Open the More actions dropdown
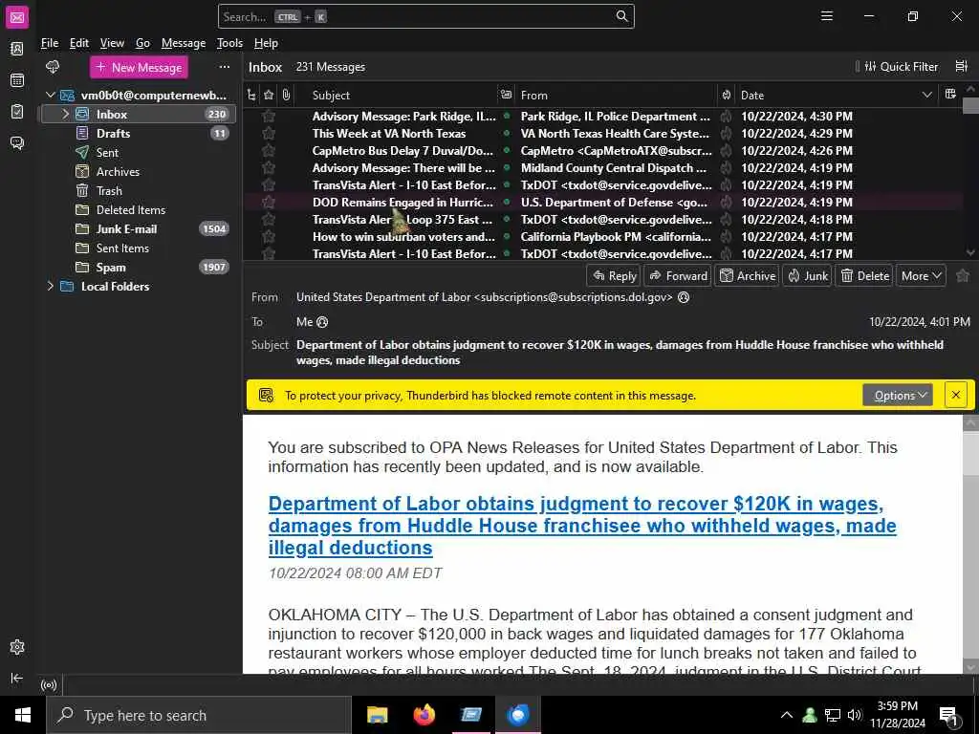Image resolution: width=979 pixels, height=734 pixels. coord(921,275)
